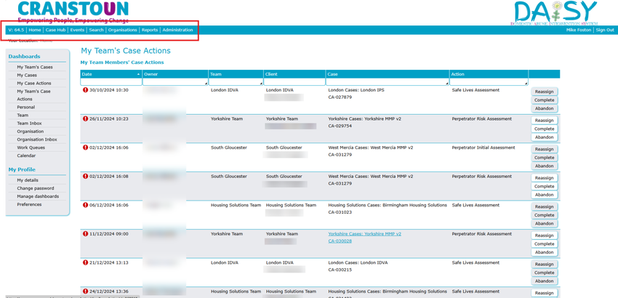Image resolution: width=618 pixels, height=298 pixels.
Task: Click the Client filter input field
Action: 294,82
